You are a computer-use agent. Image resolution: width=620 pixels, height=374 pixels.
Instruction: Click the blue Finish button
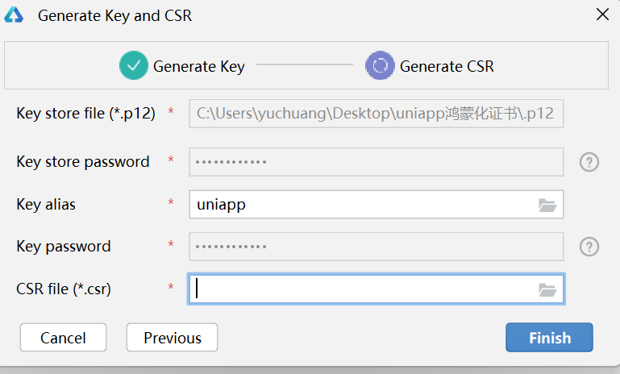pos(549,337)
